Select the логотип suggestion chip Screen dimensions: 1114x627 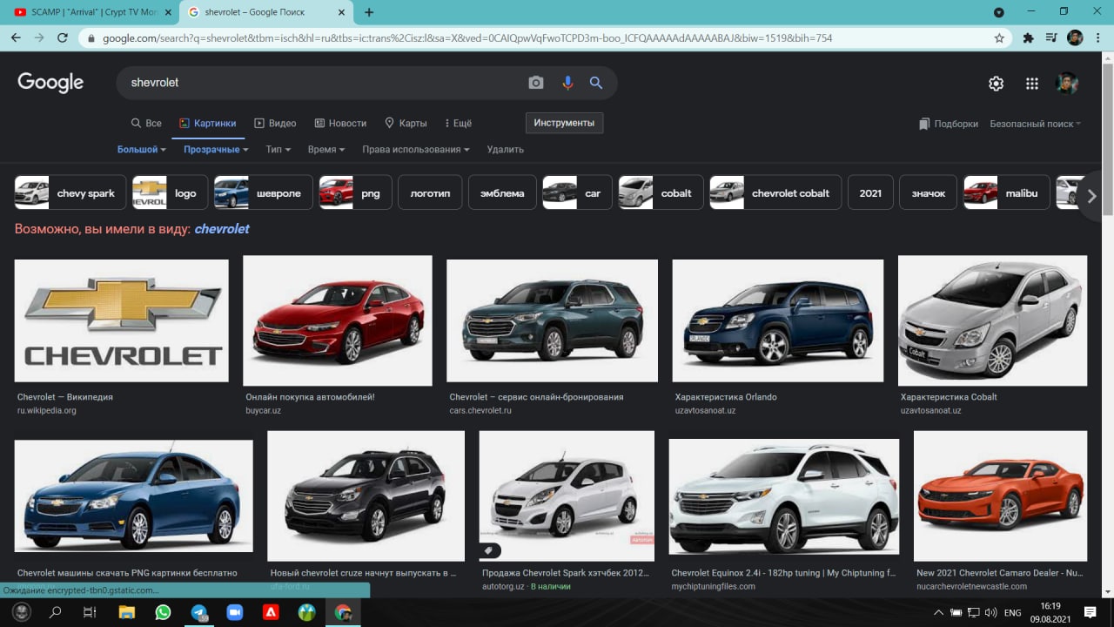[430, 193]
